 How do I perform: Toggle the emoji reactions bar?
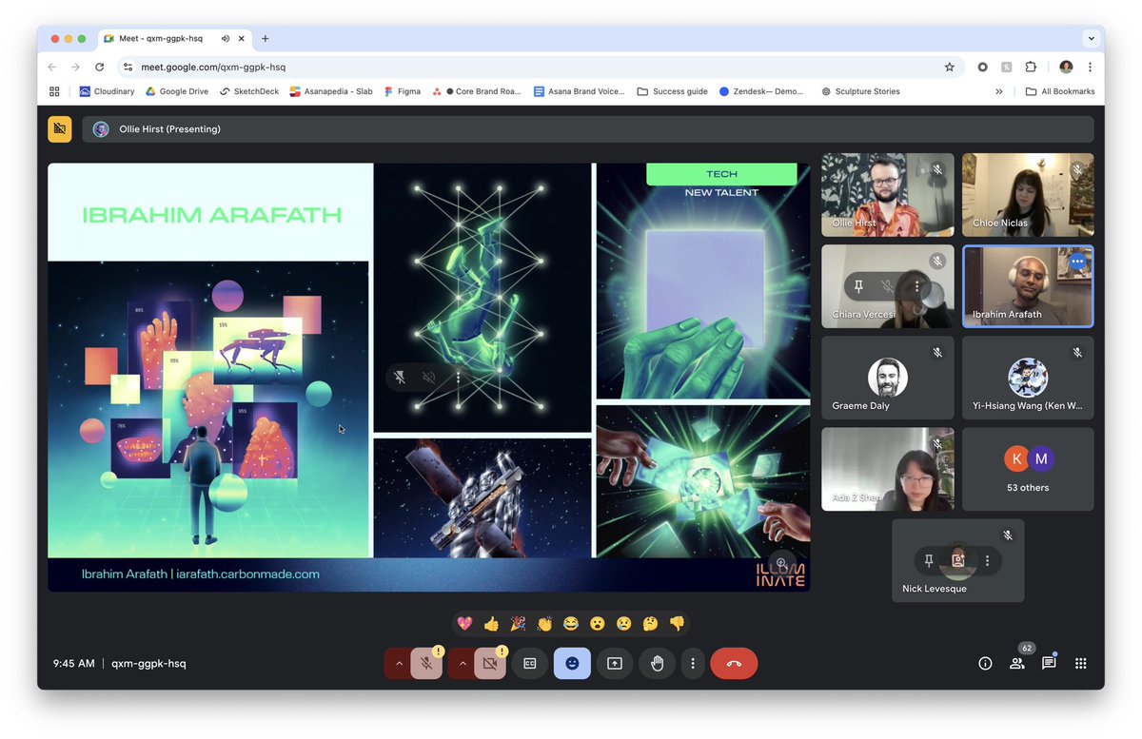pyautogui.click(x=572, y=663)
